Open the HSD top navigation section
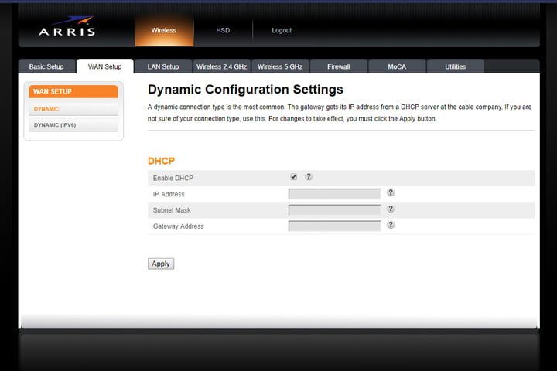 (223, 31)
